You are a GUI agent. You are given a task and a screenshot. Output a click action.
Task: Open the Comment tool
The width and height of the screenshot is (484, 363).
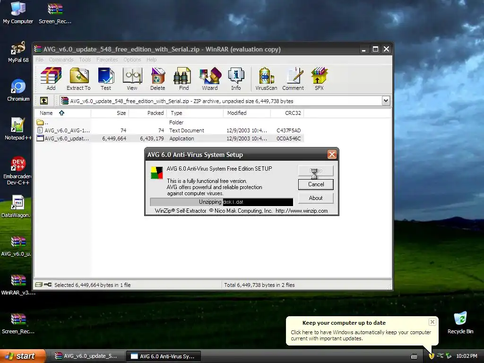tap(293, 79)
